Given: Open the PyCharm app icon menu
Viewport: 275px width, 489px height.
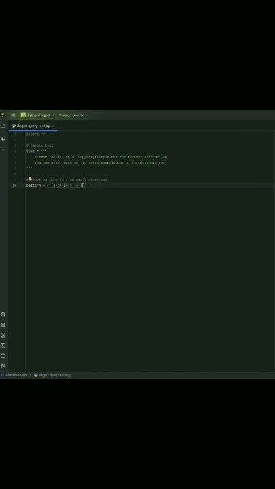Looking at the screenshot, I should tap(3, 115).
